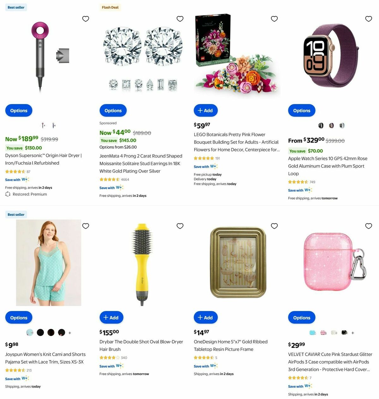379x399 pixels.
Task: Toggle heart on Apple Watch Series 10
Action: click(x=369, y=19)
